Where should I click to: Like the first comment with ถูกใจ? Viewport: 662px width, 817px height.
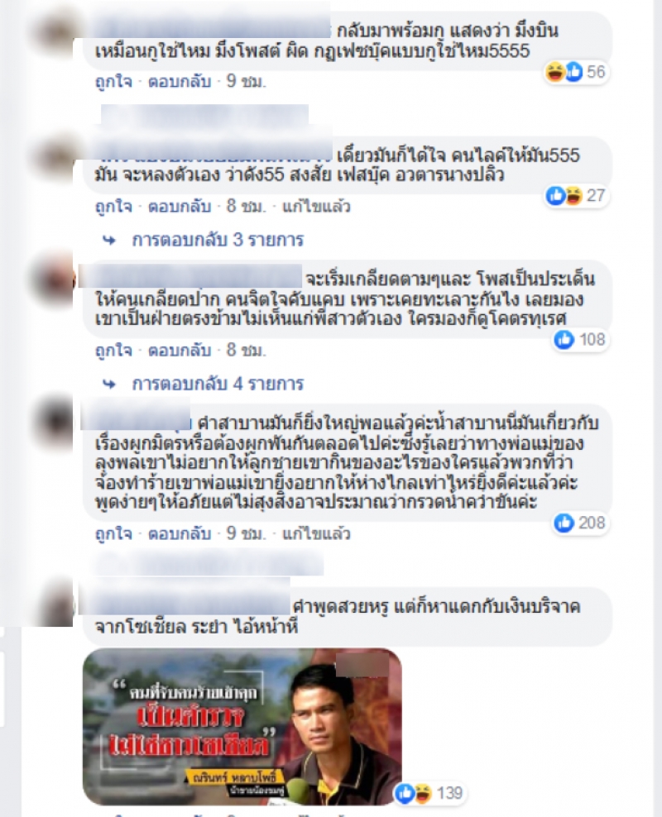[113, 82]
